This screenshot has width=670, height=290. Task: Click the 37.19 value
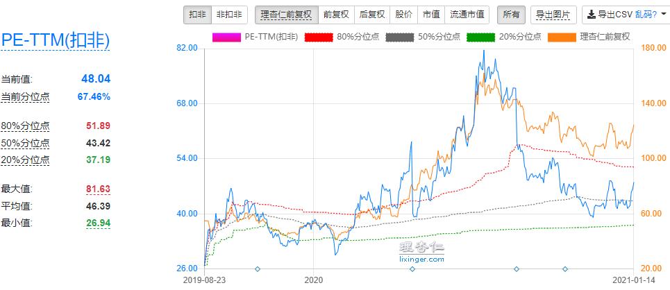pos(99,160)
